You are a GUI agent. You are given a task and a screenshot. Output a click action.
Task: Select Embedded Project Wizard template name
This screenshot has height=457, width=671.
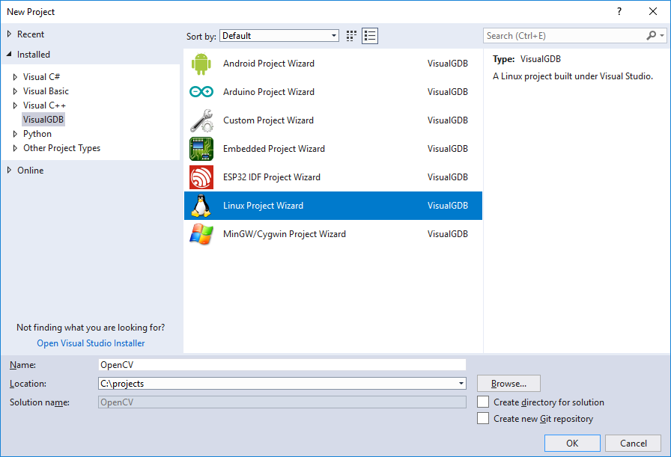tap(274, 149)
